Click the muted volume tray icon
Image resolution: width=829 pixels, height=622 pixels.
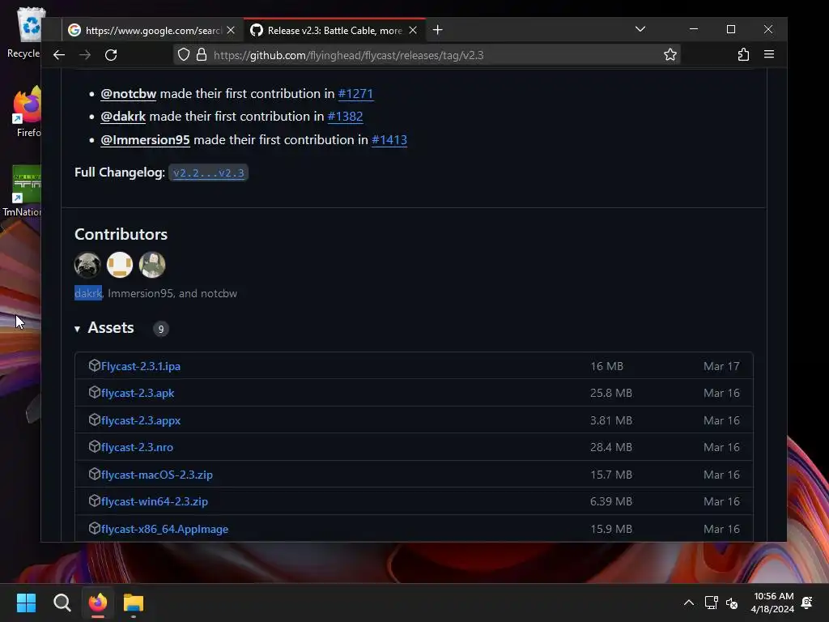(x=732, y=603)
